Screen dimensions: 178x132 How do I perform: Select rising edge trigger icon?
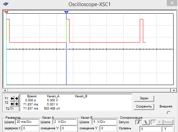tap(138, 122)
